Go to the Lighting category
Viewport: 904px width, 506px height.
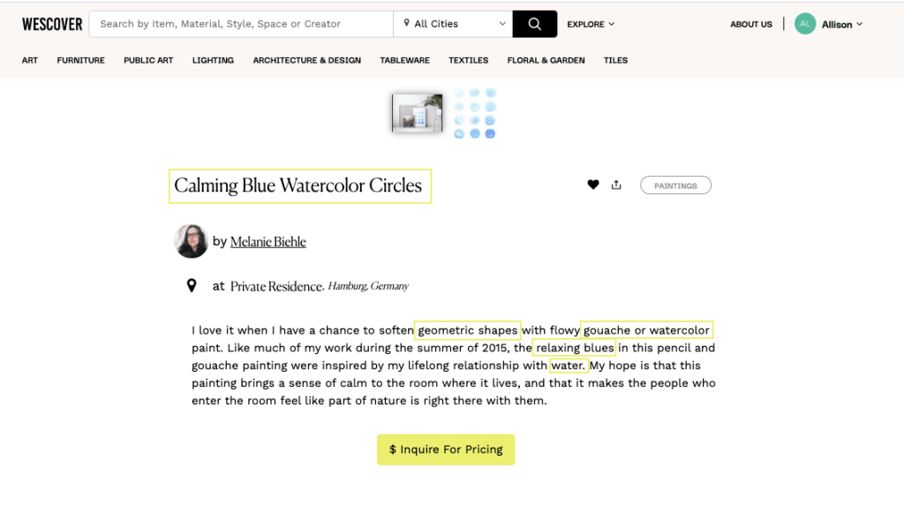pos(213,60)
